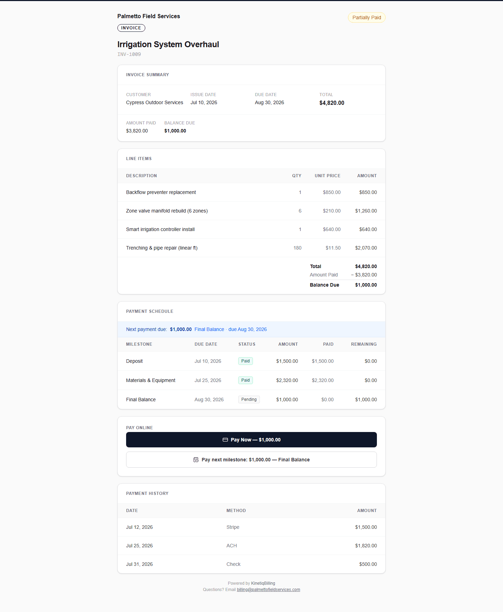Click the METHOD column header
This screenshot has width=503, height=612.
click(x=236, y=511)
